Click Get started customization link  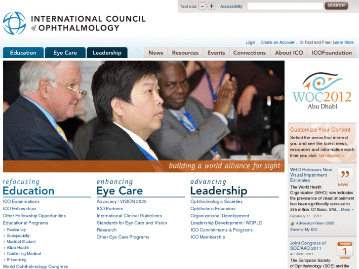click(331, 155)
